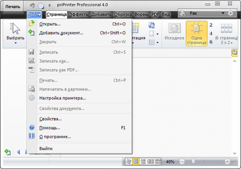Click the printer setup gear icon in menu
The image size is (241, 169).
tap(31, 98)
